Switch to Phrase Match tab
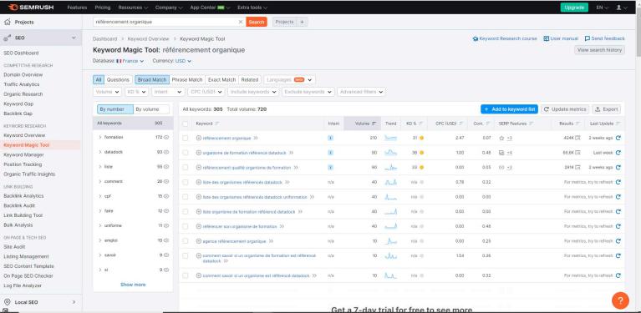This screenshot has width=641, height=313. pyautogui.click(x=187, y=79)
